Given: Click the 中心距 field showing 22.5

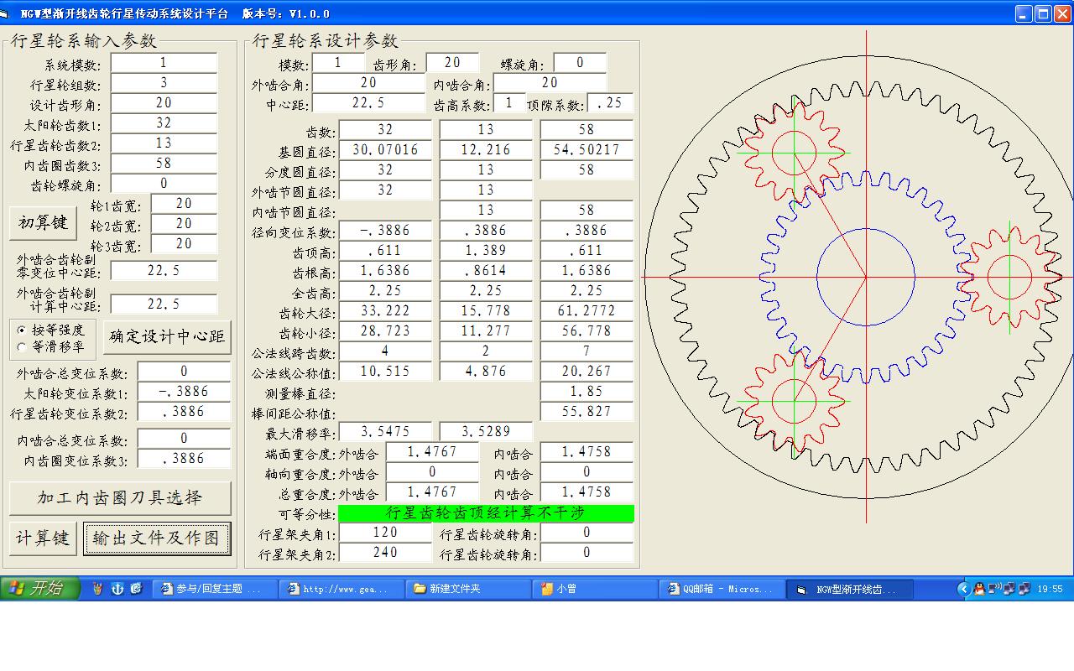Looking at the screenshot, I should 368,102.
